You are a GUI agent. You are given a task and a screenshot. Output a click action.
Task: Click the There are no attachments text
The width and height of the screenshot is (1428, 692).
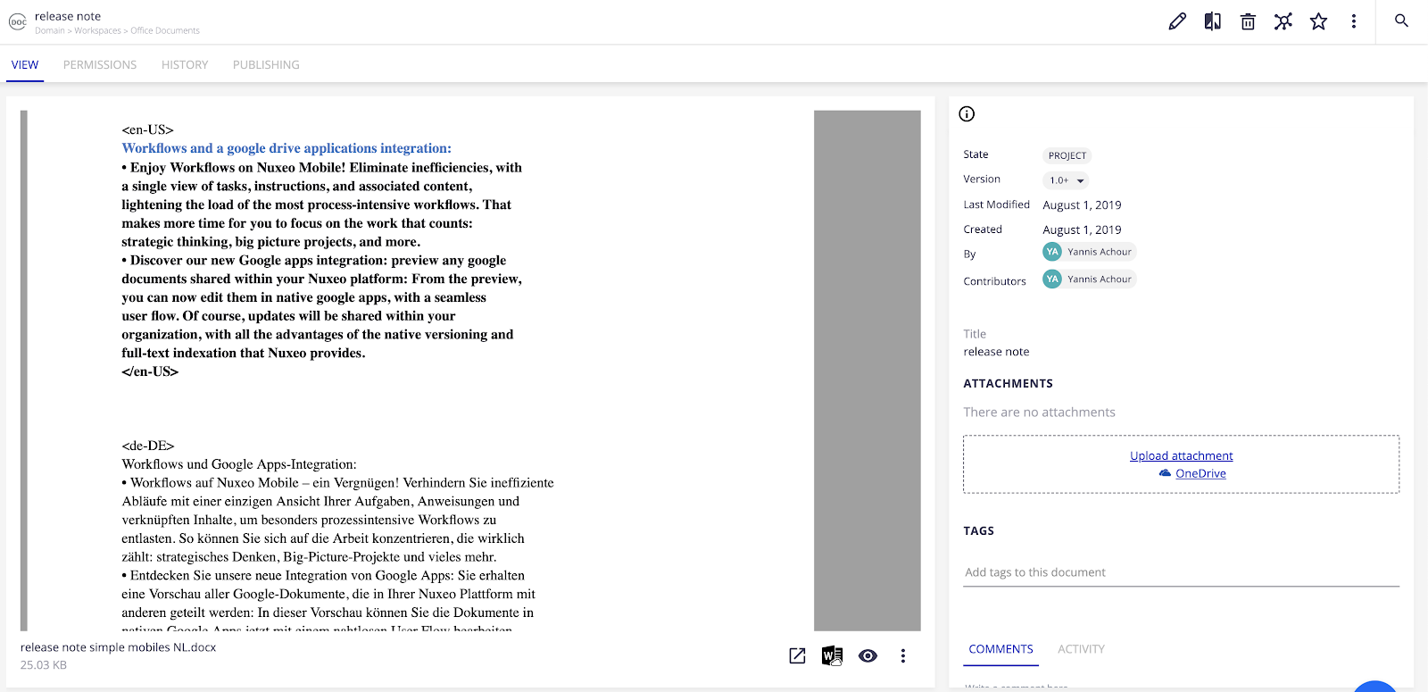1040,413
